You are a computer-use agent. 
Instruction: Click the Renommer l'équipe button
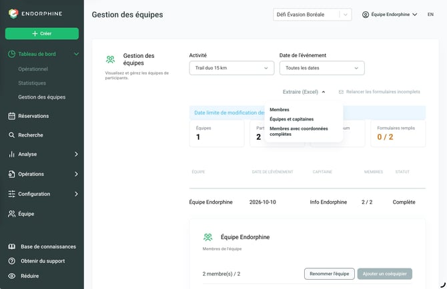(330, 274)
